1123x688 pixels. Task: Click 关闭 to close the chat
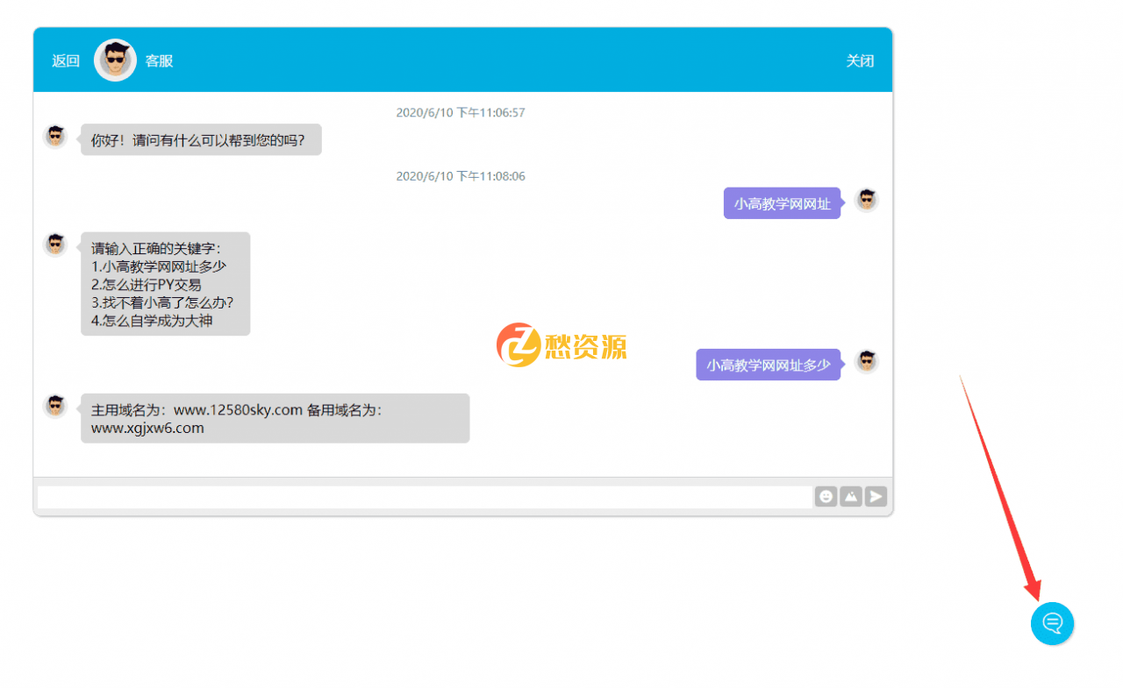[x=860, y=60]
